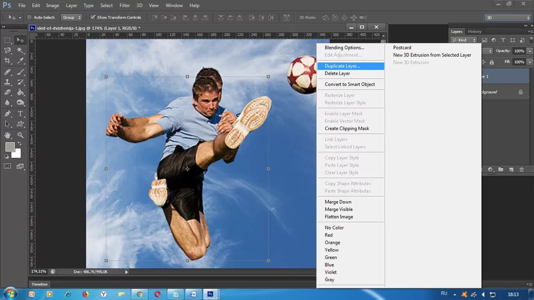
Task: Select the Magic Wand tool
Action: [20, 50]
